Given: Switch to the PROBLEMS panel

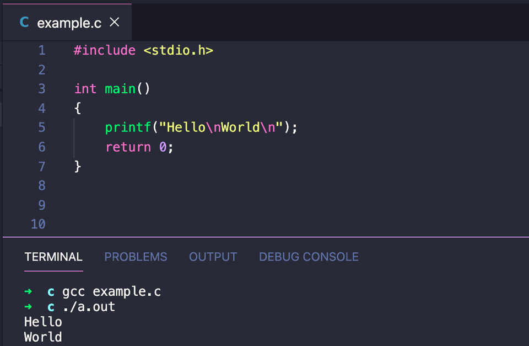Looking at the screenshot, I should click(x=136, y=257).
